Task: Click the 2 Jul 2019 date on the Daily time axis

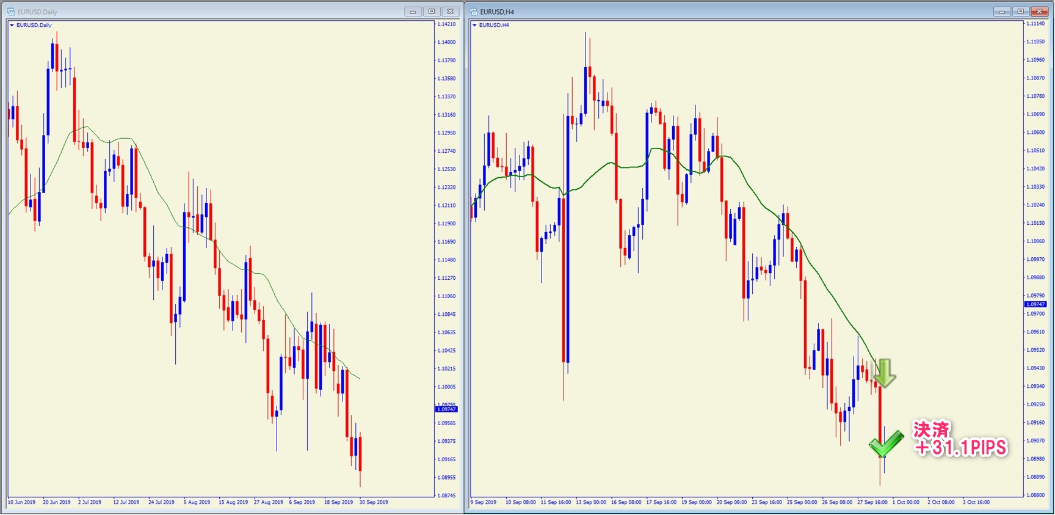Action: [x=90, y=502]
